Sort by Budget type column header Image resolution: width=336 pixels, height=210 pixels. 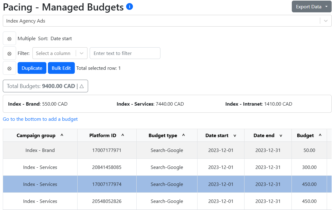pos(167,136)
